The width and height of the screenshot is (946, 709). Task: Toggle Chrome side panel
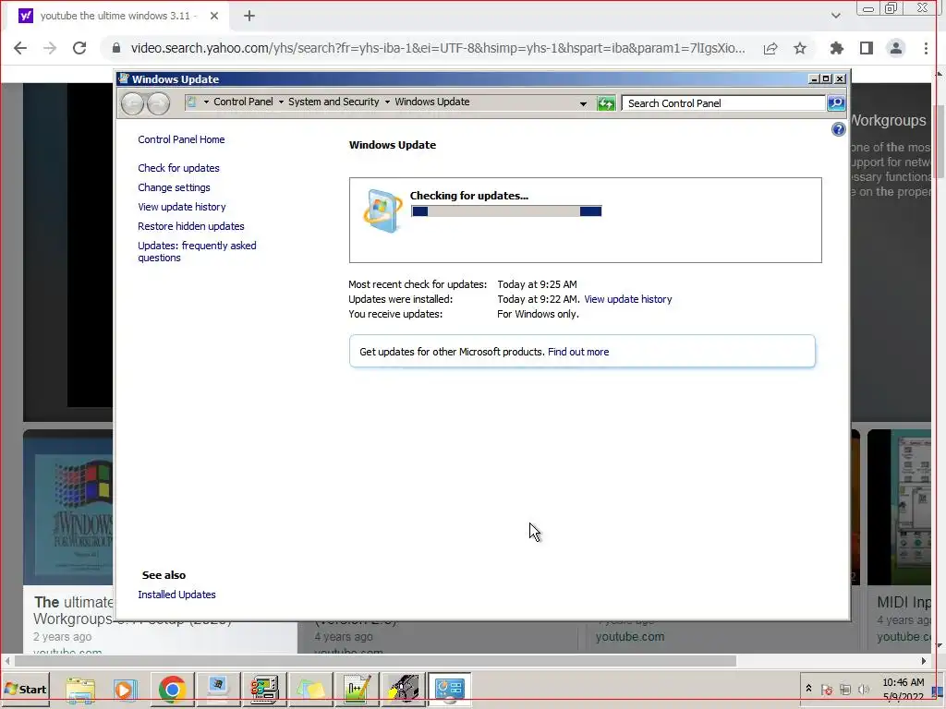pos(867,48)
